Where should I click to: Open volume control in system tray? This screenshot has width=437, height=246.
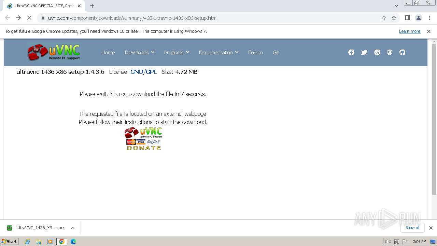point(388,242)
